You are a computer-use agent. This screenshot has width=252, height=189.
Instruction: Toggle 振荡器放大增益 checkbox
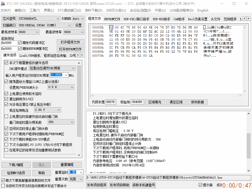pyautogui.click(x=6, y=82)
